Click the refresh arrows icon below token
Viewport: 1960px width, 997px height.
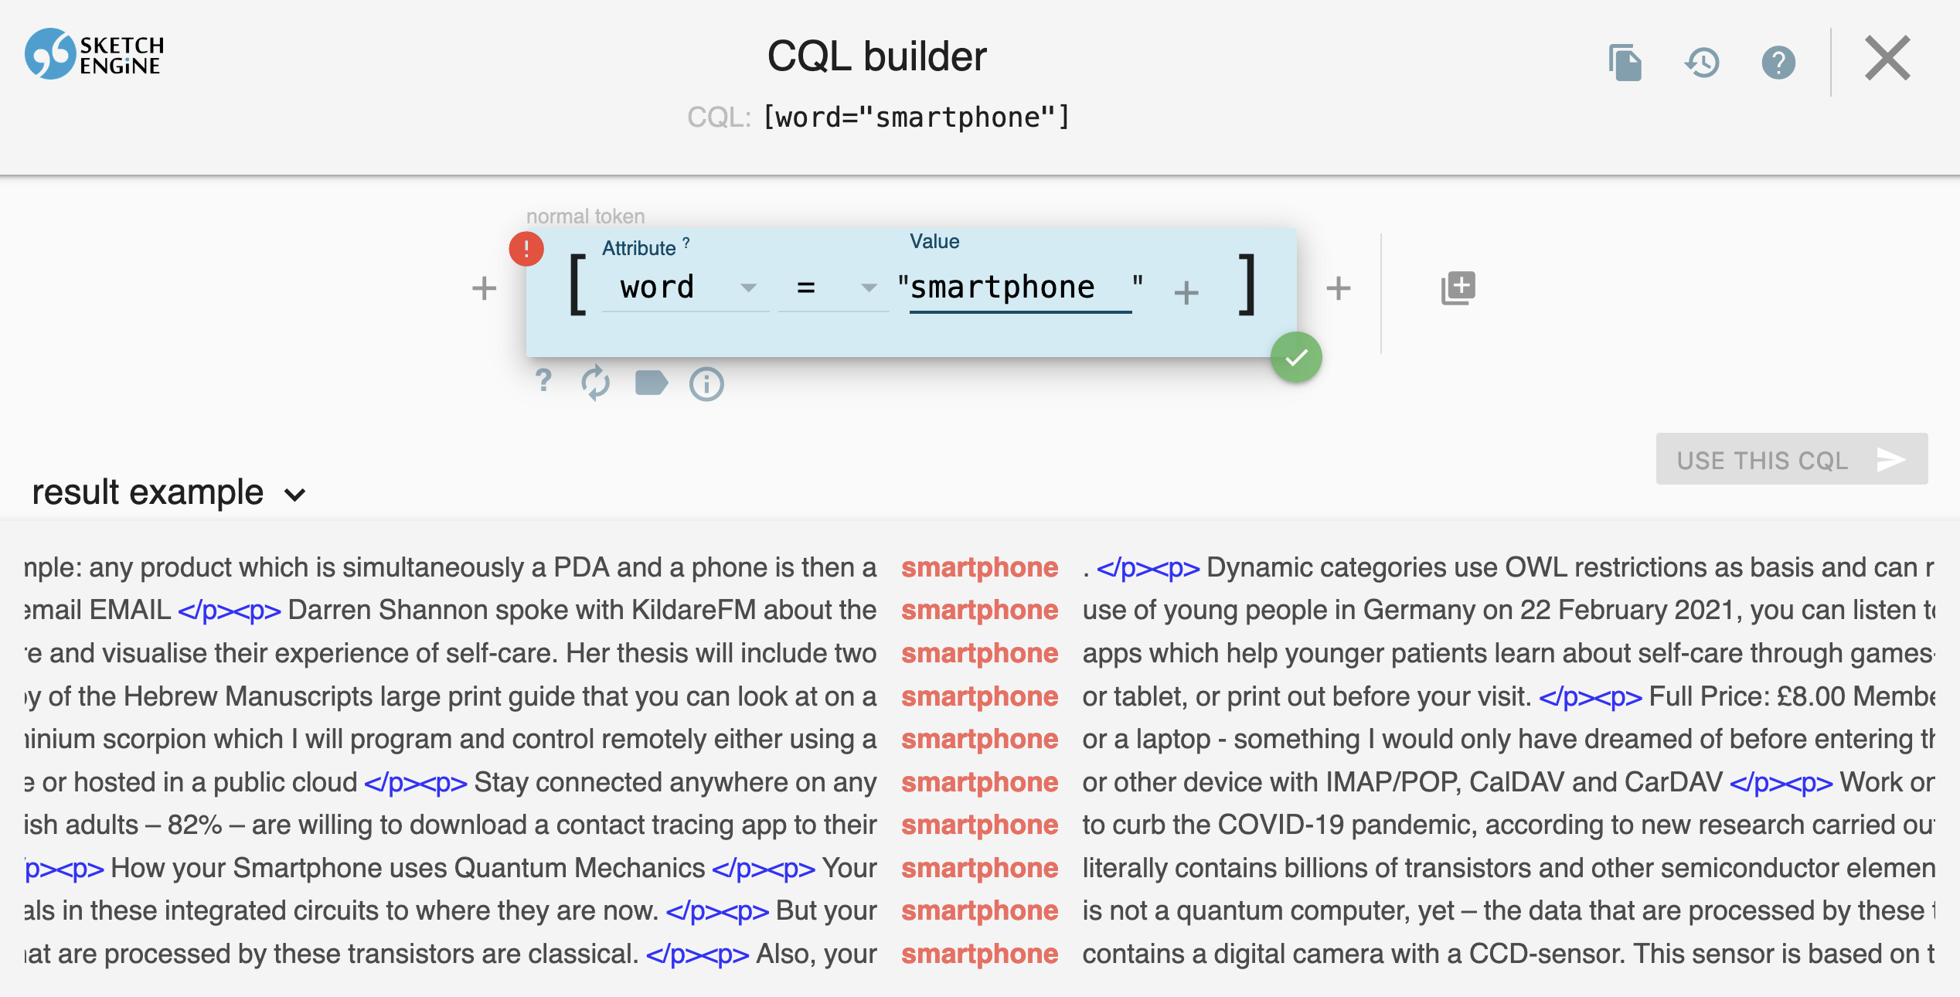click(x=595, y=383)
